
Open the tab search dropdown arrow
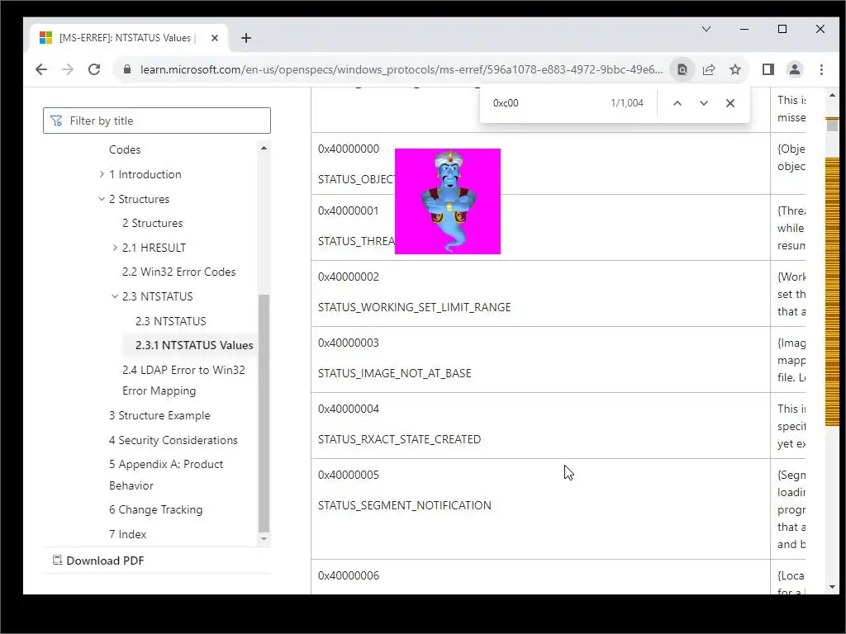point(706,29)
